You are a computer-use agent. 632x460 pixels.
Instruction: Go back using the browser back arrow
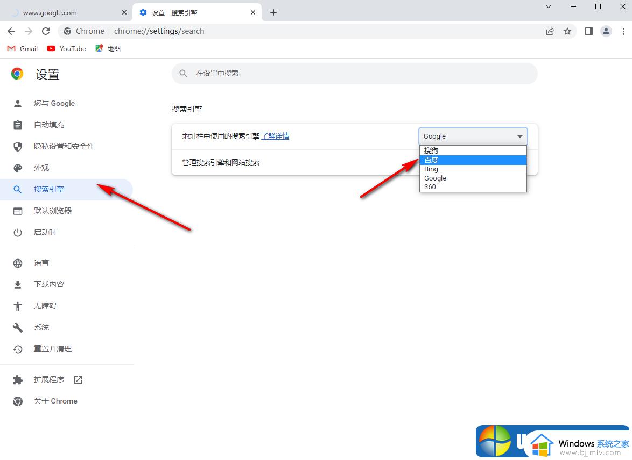click(x=11, y=31)
